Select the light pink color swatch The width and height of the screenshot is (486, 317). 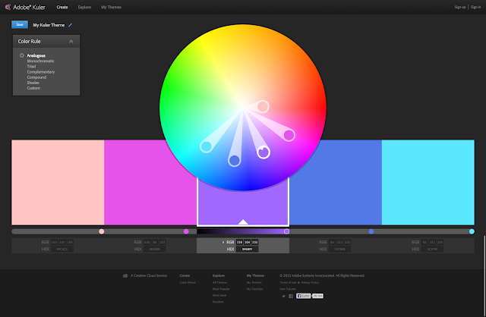58,182
